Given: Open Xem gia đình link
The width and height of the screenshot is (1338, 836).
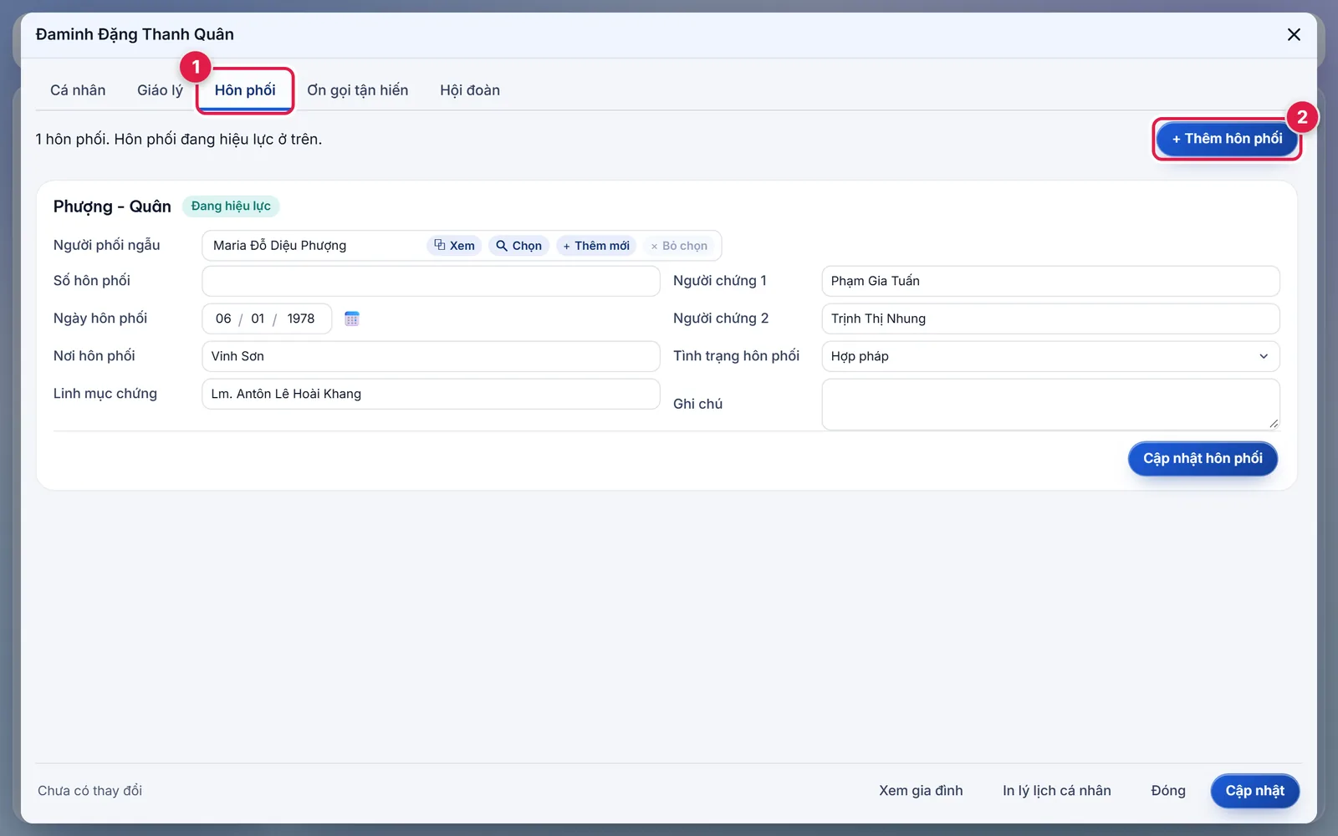Looking at the screenshot, I should 921,791.
